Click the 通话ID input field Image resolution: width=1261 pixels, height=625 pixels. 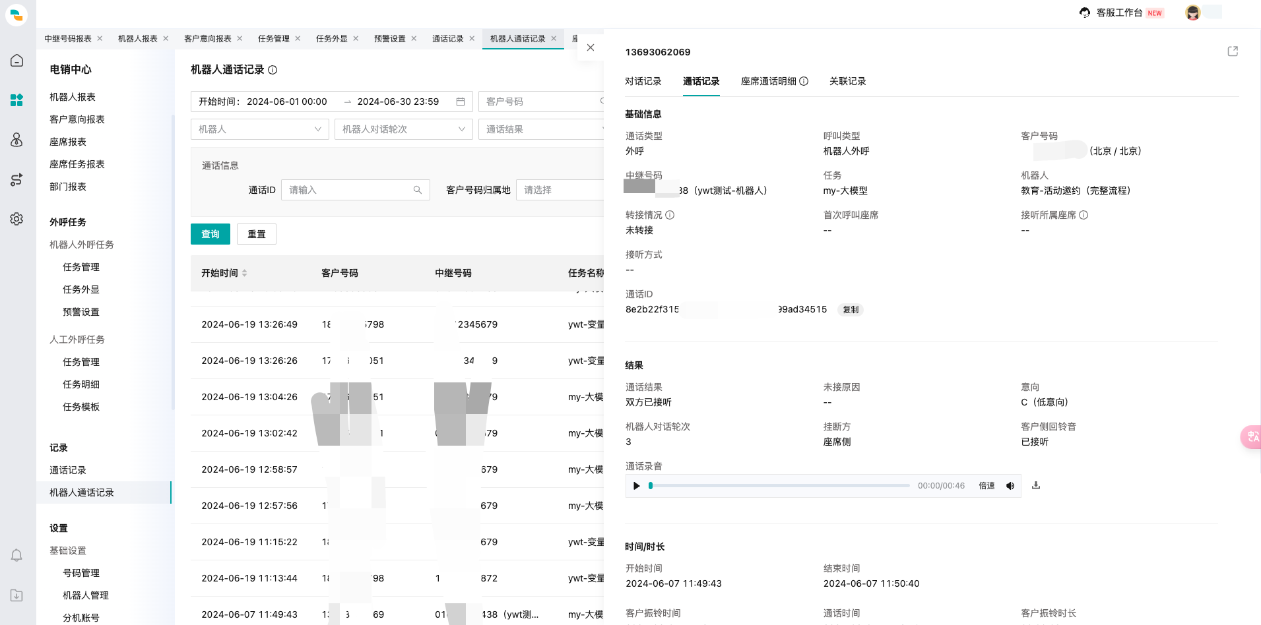click(356, 190)
